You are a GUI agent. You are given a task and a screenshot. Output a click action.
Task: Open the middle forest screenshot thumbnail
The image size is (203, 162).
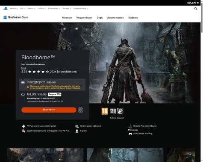pos(125,155)
